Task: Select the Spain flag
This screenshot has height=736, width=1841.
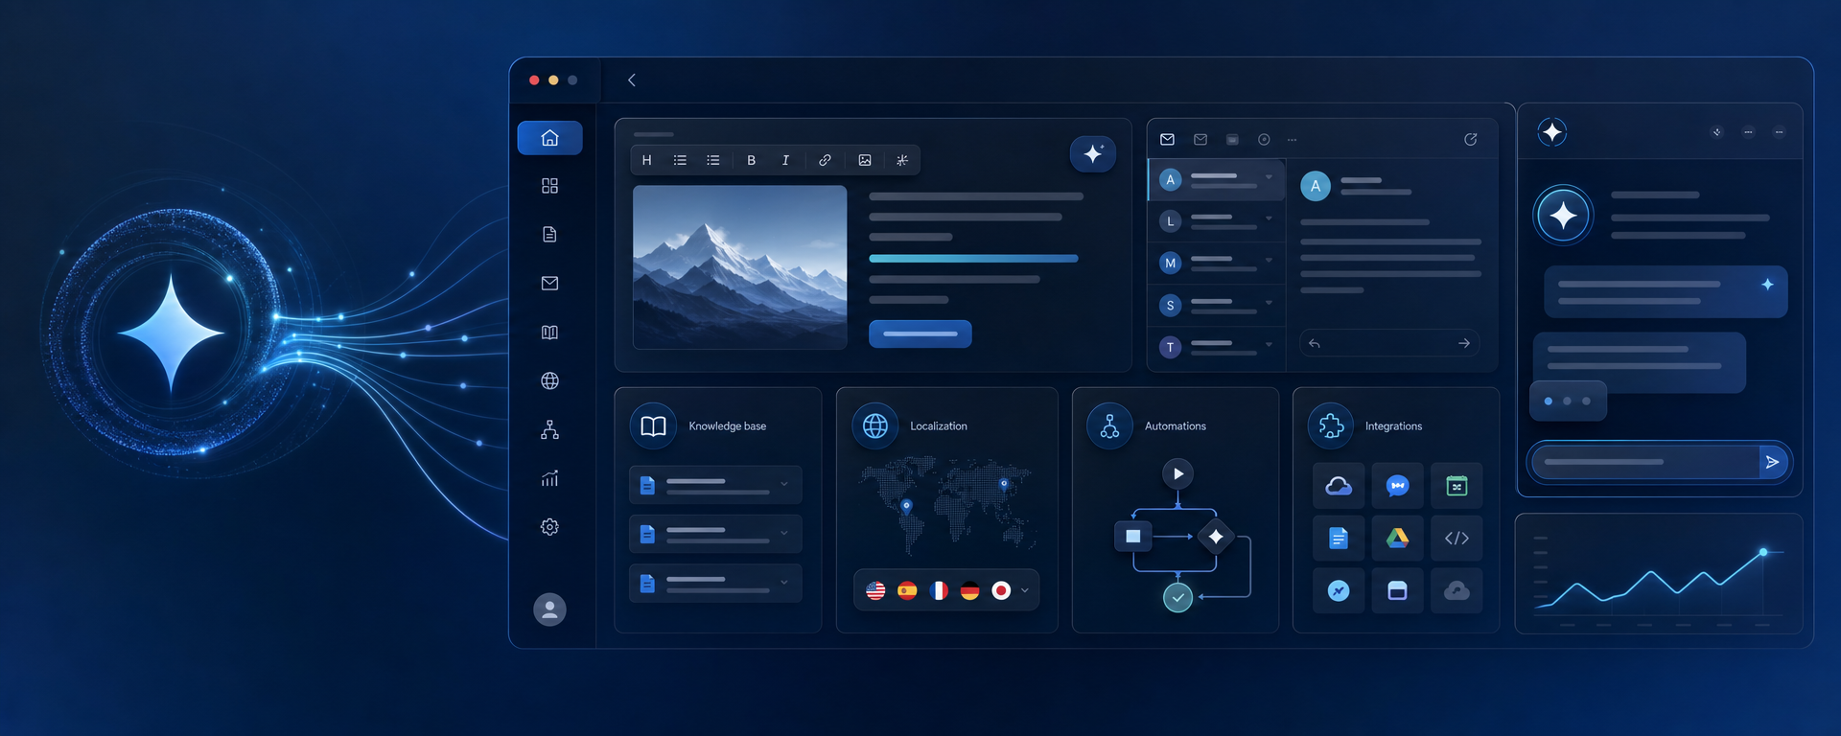Action: click(907, 591)
